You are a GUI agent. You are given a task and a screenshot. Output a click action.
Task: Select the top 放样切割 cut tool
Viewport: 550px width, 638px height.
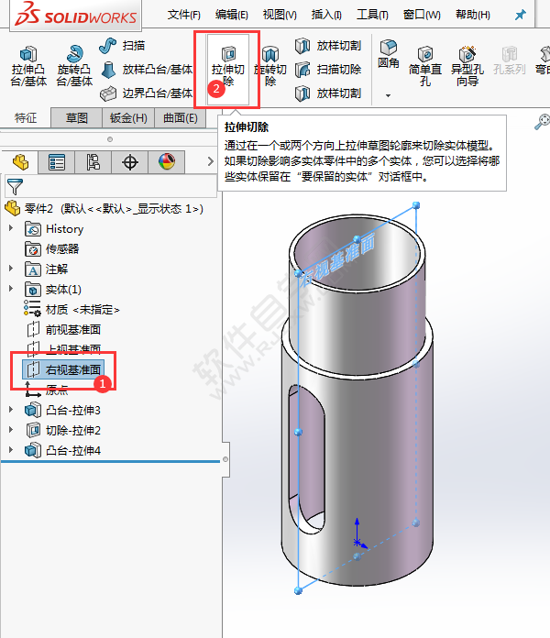[x=328, y=46]
